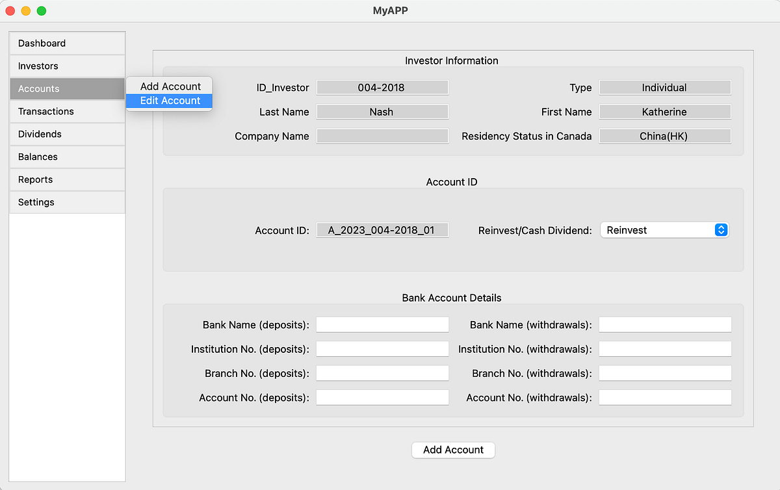Viewport: 780px width, 490px height.
Task: Click the Account No. (withdrawals) field
Action: coord(664,397)
